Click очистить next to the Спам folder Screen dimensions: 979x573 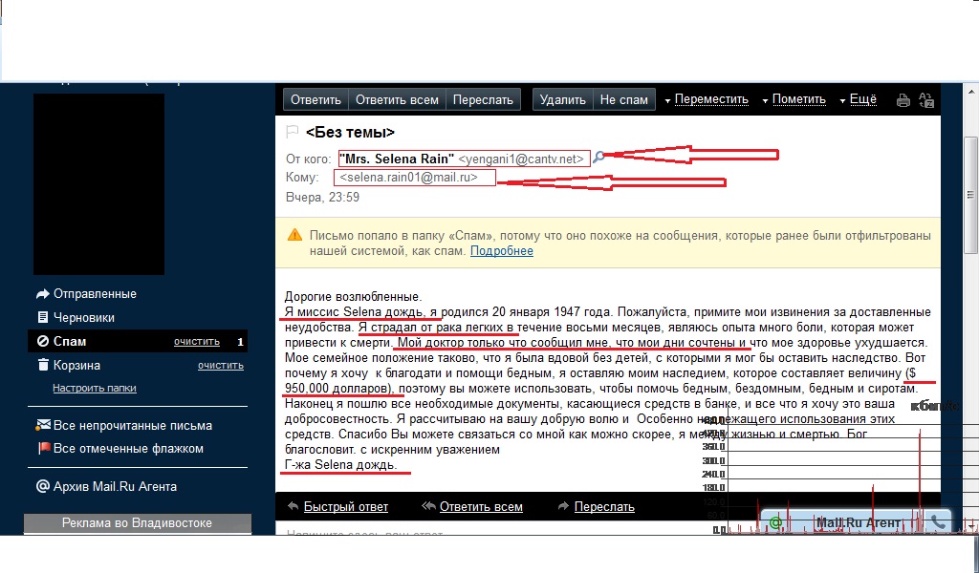point(197,342)
